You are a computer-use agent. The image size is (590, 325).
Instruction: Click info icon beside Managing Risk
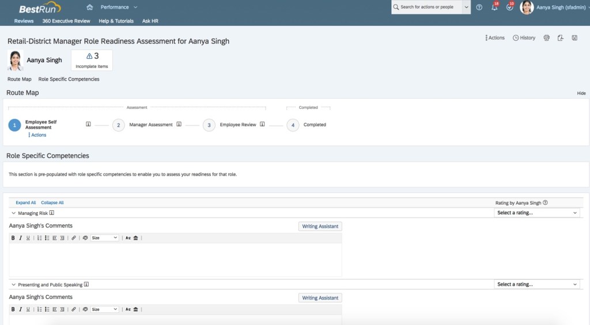pyautogui.click(x=52, y=213)
